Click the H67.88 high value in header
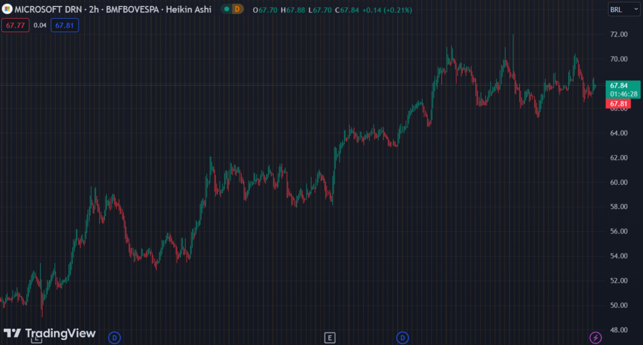The image size is (643, 345). 293,10
